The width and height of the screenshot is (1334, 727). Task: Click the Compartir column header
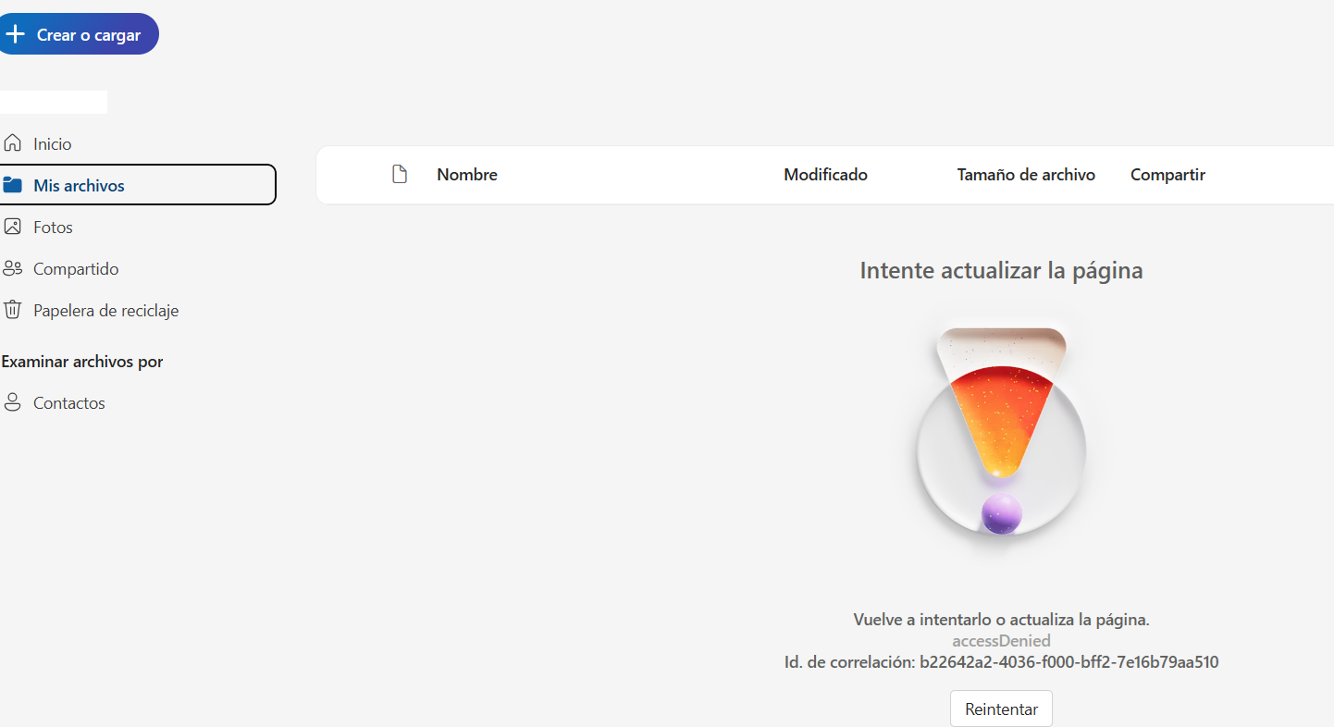(1167, 174)
